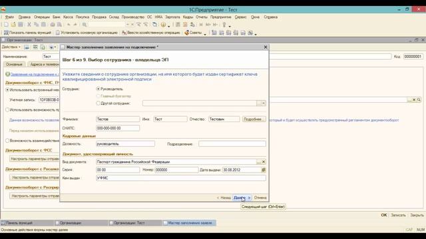Click the Copy toolbar icon

click(x=36, y=25)
